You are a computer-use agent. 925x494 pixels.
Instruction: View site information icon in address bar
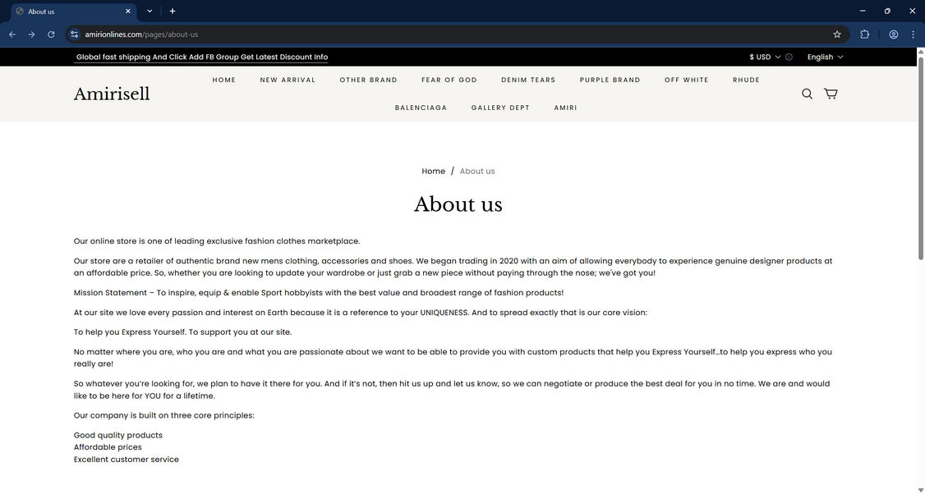coord(74,34)
